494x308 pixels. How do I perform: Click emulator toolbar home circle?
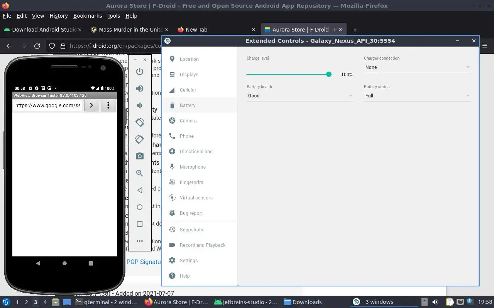[140, 207]
